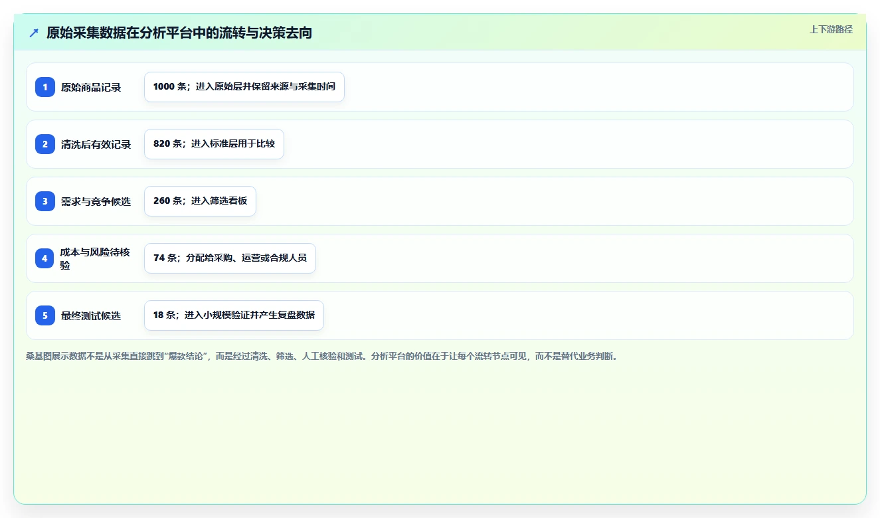Click step badge 5 for 最终测试候选
Image resolution: width=880 pixels, height=518 pixels.
[x=45, y=315]
